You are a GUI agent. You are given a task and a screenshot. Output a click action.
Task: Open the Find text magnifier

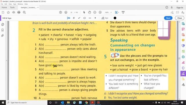click(24, 12)
